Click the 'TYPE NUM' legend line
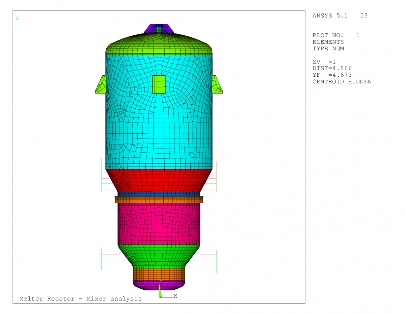This screenshot has height=313, width=405. (x=328, y=49)
